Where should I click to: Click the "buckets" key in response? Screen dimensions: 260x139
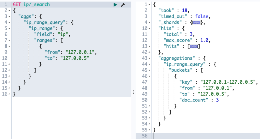(180, 70)
